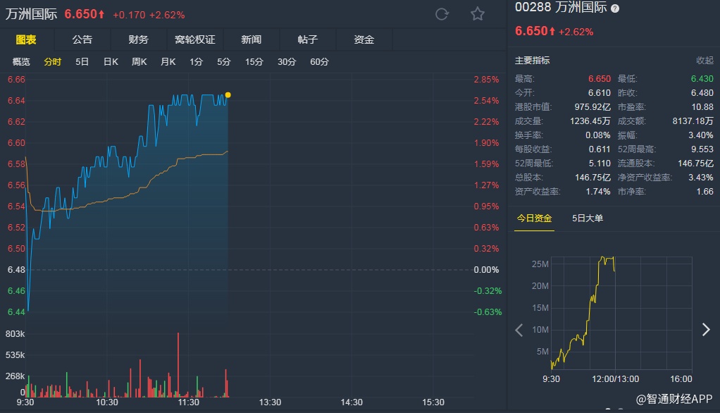
Task: Open the 资金 tab
Action: coord(364,39)
